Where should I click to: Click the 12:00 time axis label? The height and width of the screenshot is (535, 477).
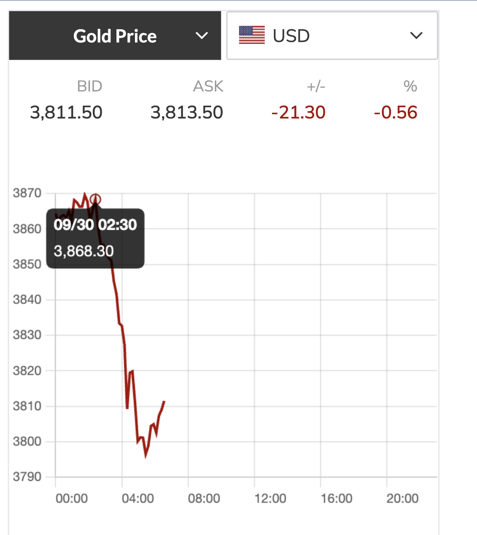[270, 499]
